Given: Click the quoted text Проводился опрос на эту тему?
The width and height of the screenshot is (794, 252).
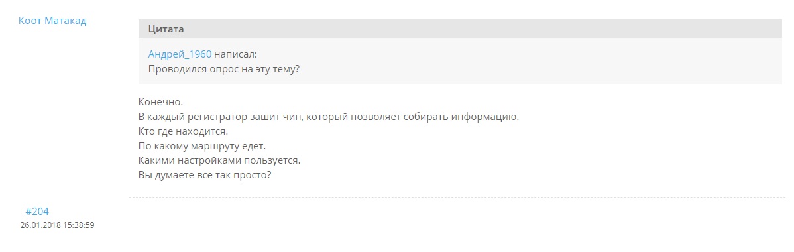Looking at the screenshot, I should (x=224, y=70).
